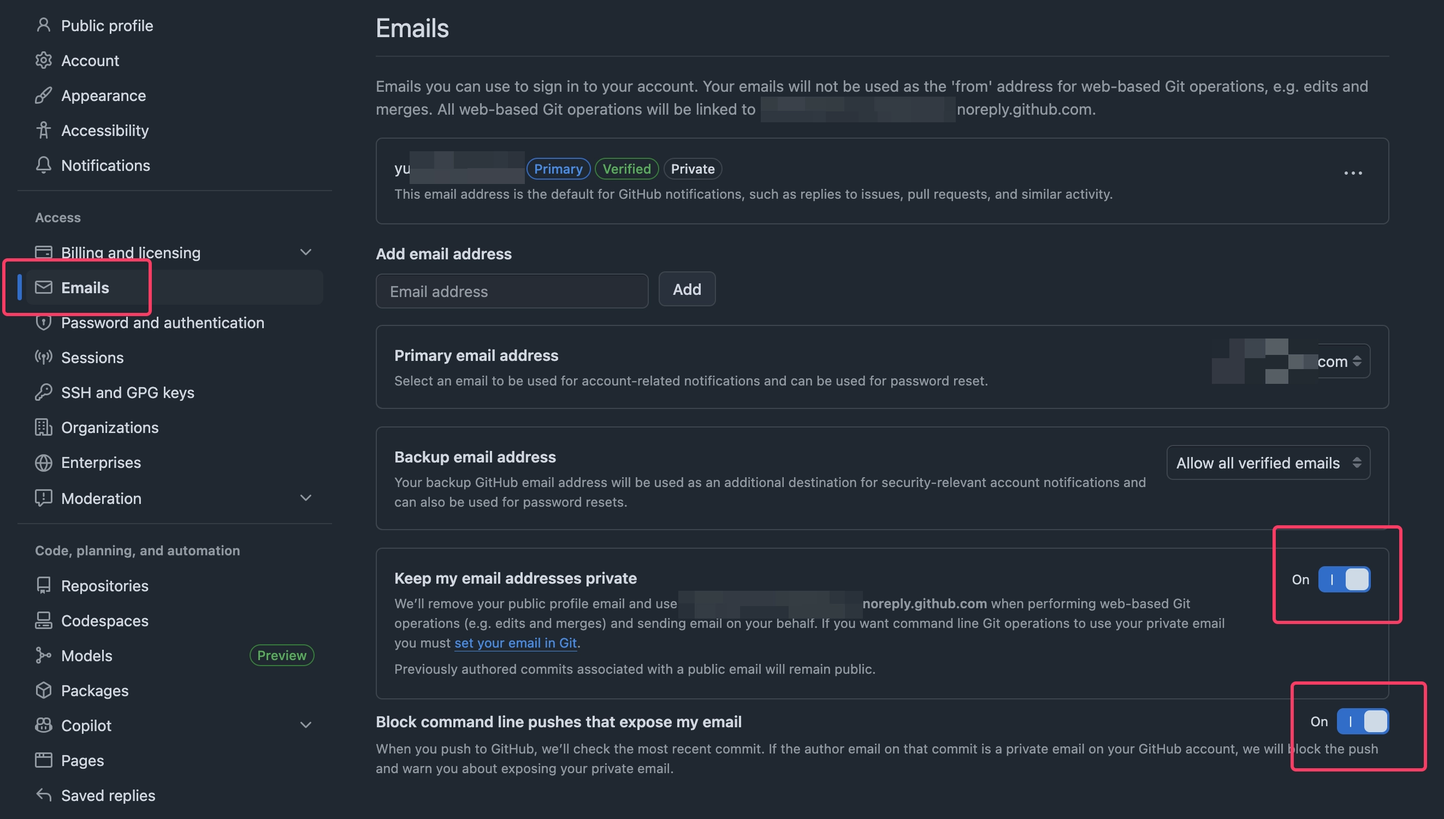Toggle Keep my email addresses private switch
Screen dimensions: 1444x819
click(1344, 579)
